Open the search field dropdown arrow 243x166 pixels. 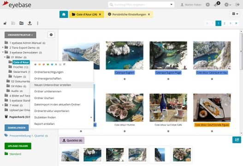click(x=172, y=5)
